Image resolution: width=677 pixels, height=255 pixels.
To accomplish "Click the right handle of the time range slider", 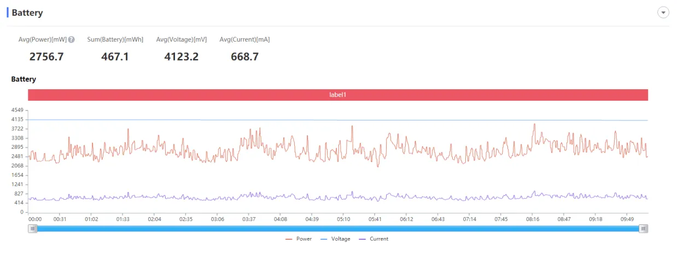I will tap(644, 229).
